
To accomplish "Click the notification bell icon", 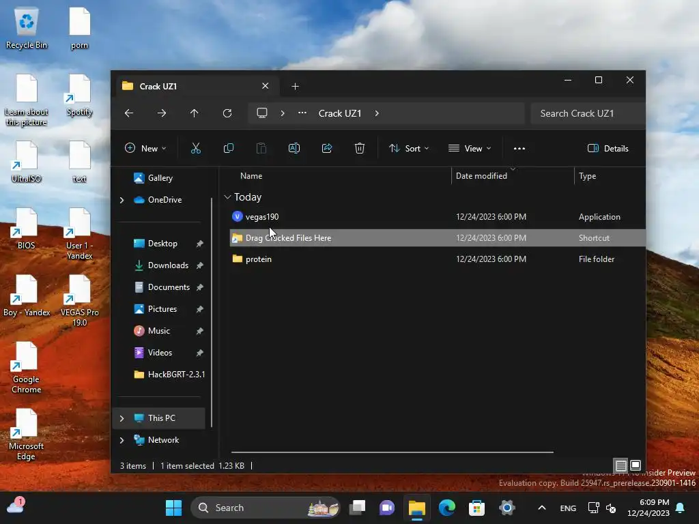I will click(681, 508).
